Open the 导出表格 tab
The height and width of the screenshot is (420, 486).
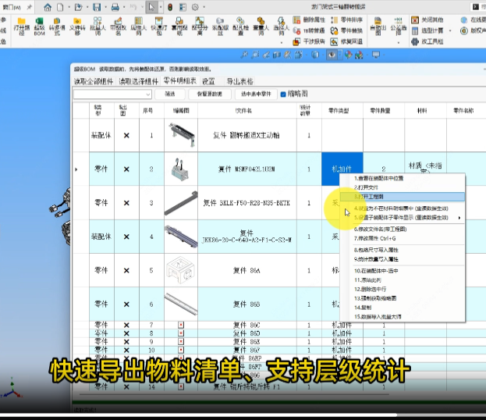tap(240, 82)
